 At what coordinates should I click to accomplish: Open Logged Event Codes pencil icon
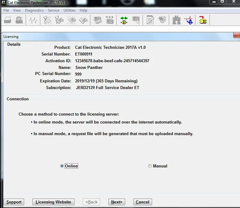(83, 20)
